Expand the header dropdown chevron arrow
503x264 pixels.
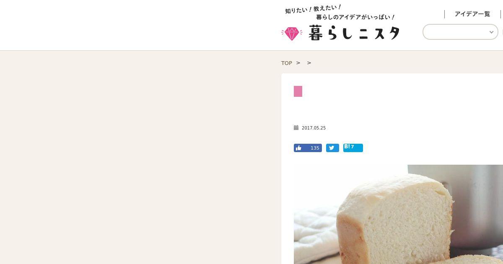(x=491, y=32)
